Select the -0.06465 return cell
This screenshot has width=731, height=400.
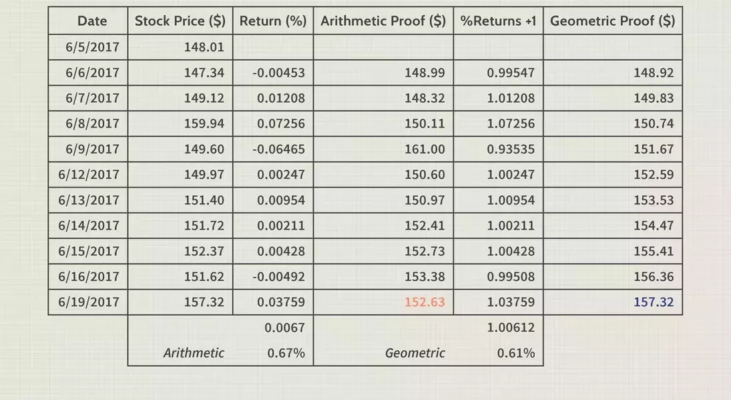pyautogui.click(x=278, y=149)
